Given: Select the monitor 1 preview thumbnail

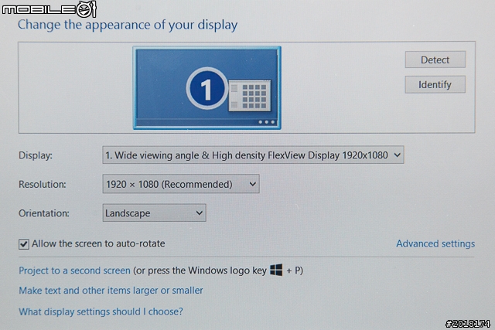Looking at the screenshot, I should coord(207,88).
